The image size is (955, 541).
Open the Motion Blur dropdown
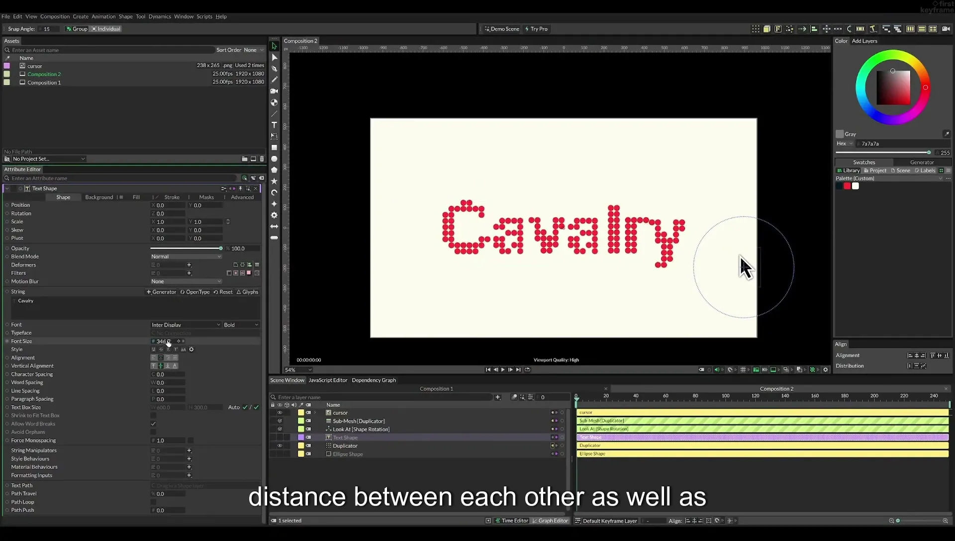(186, 281)
